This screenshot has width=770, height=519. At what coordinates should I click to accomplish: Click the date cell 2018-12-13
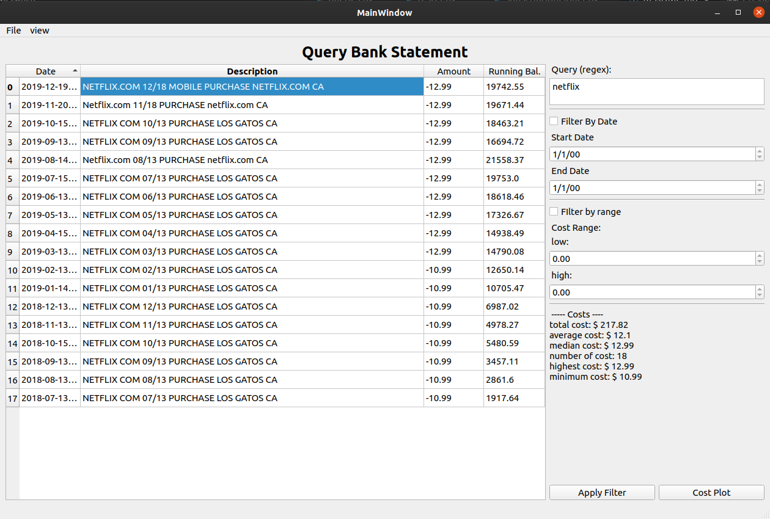click(x=50, y=307)
